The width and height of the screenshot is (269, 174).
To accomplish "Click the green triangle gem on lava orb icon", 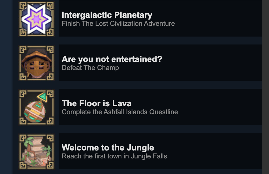I will click(43, 97).
